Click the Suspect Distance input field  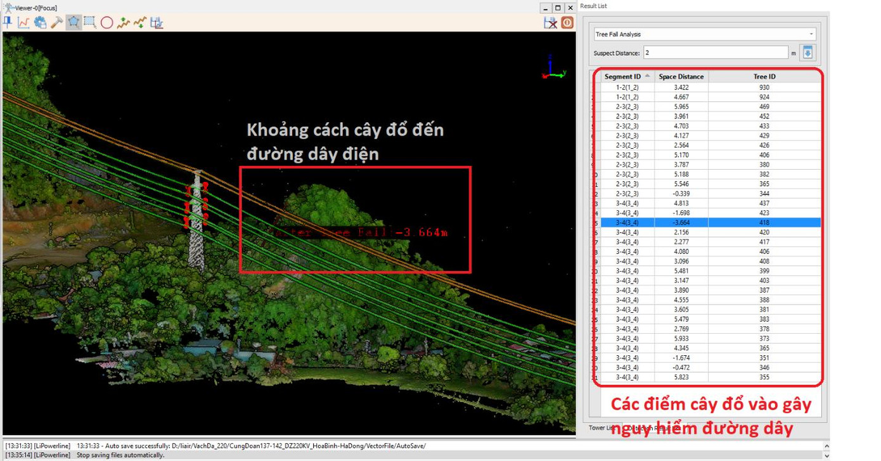[x=716, y=53]
